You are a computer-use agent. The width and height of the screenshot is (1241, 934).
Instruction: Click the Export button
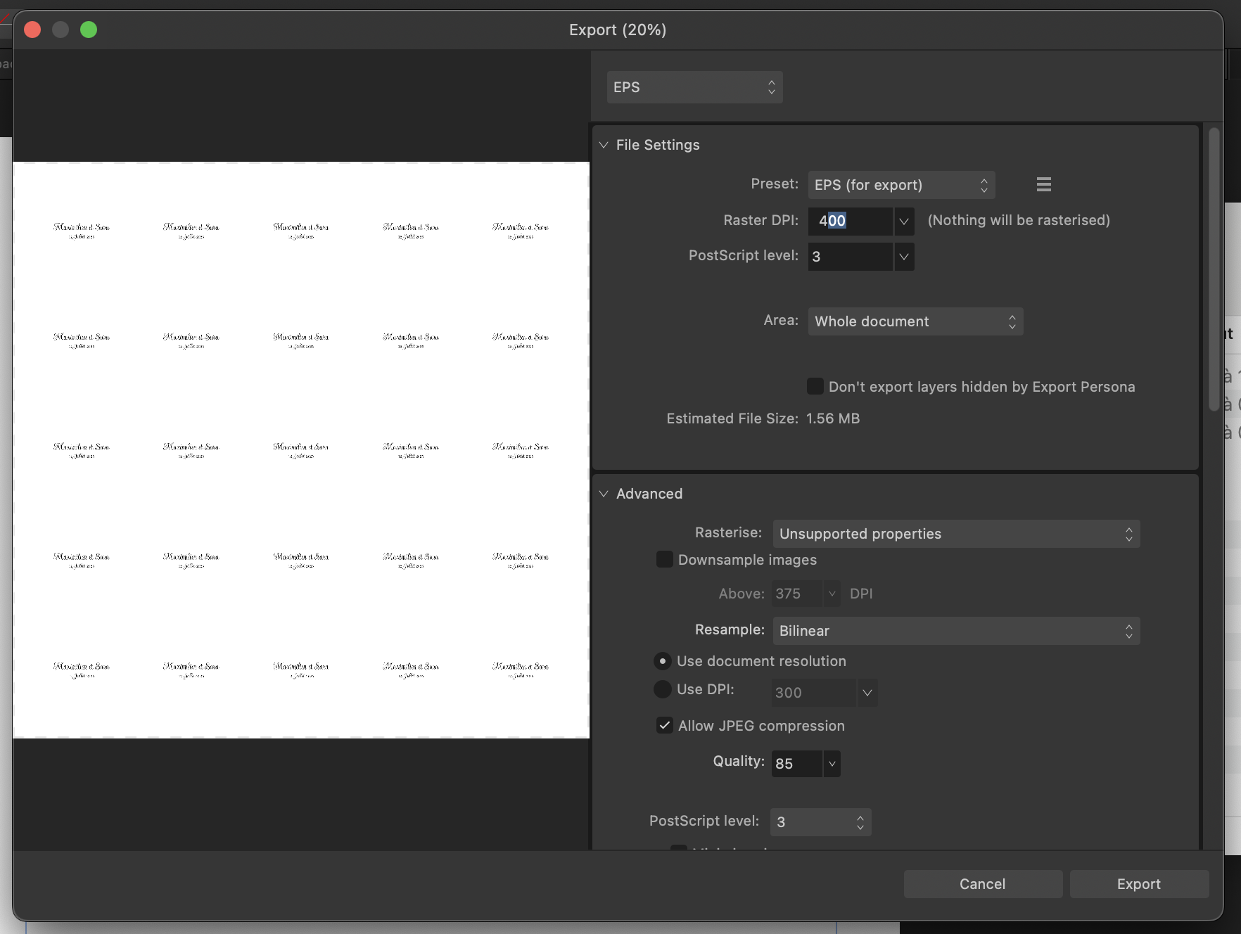[1138, 884]
